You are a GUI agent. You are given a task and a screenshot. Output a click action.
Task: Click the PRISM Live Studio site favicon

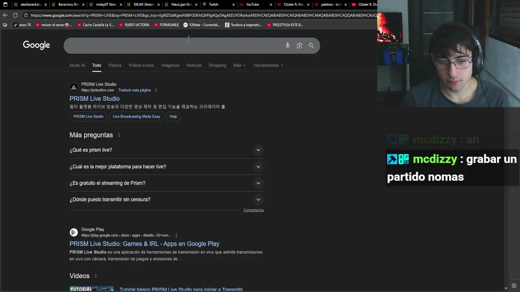pos(74,87)
